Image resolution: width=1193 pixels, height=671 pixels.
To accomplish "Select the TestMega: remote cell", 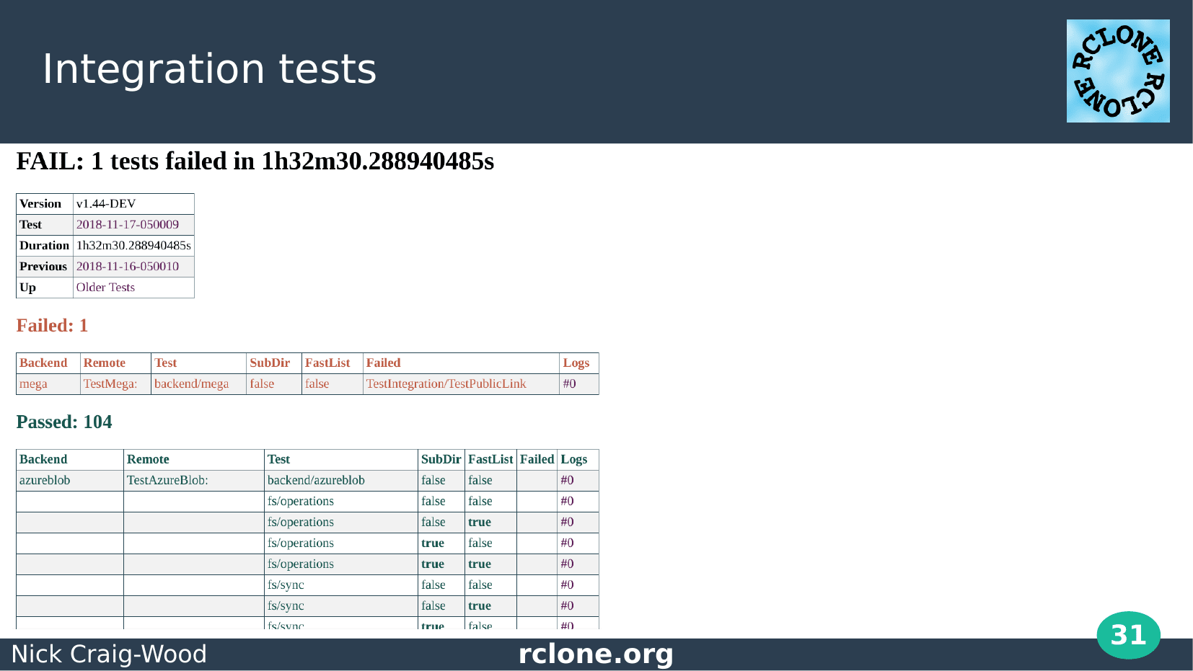I will [x=115, y=384].
